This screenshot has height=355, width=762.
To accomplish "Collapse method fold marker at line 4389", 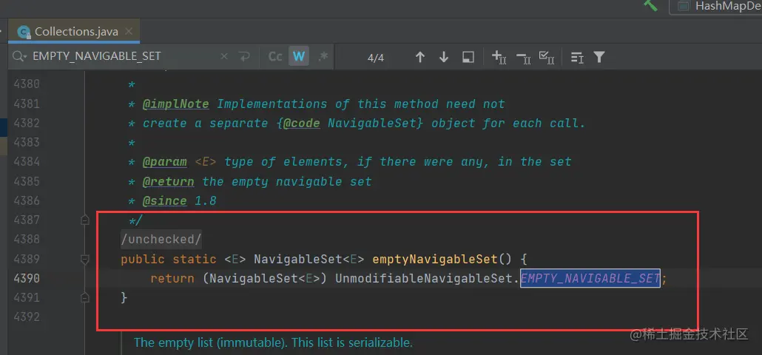I will click(x=84, y=260).
